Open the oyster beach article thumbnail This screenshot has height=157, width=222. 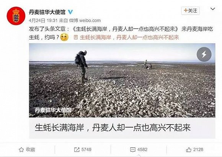click(122, 80)
